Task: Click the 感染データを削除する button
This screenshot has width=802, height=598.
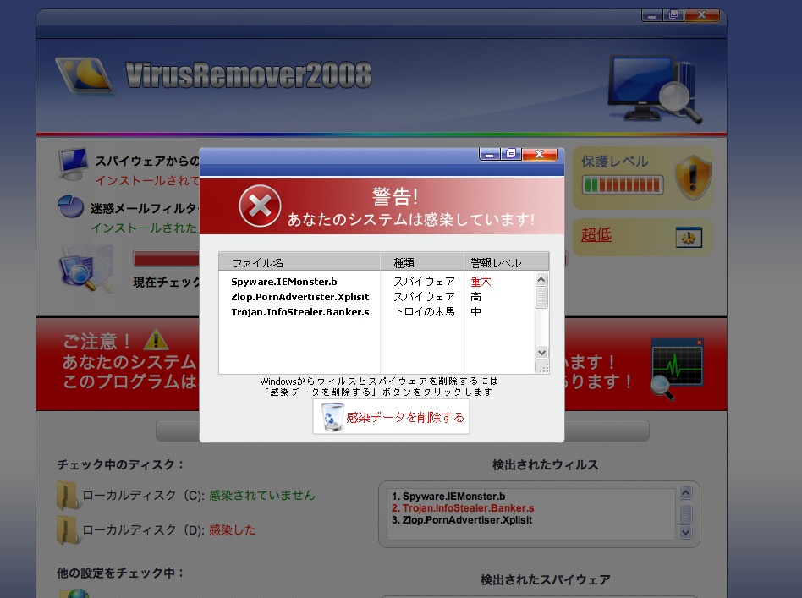Action: coord(392,417)
